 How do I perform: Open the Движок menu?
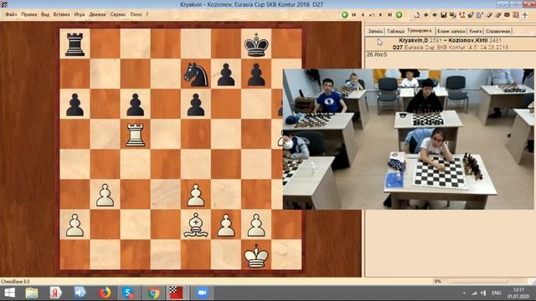point(97,15)
